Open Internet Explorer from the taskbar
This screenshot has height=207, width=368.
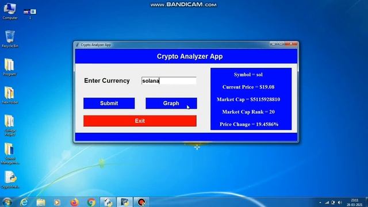click(24, 202)
